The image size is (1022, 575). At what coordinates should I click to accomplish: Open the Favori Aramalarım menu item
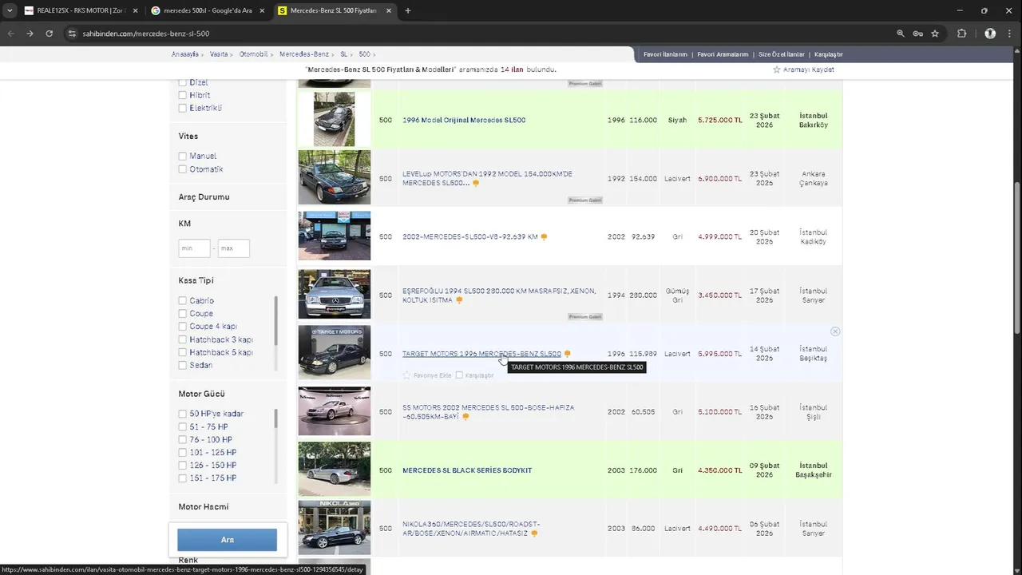tap(723, 54)
